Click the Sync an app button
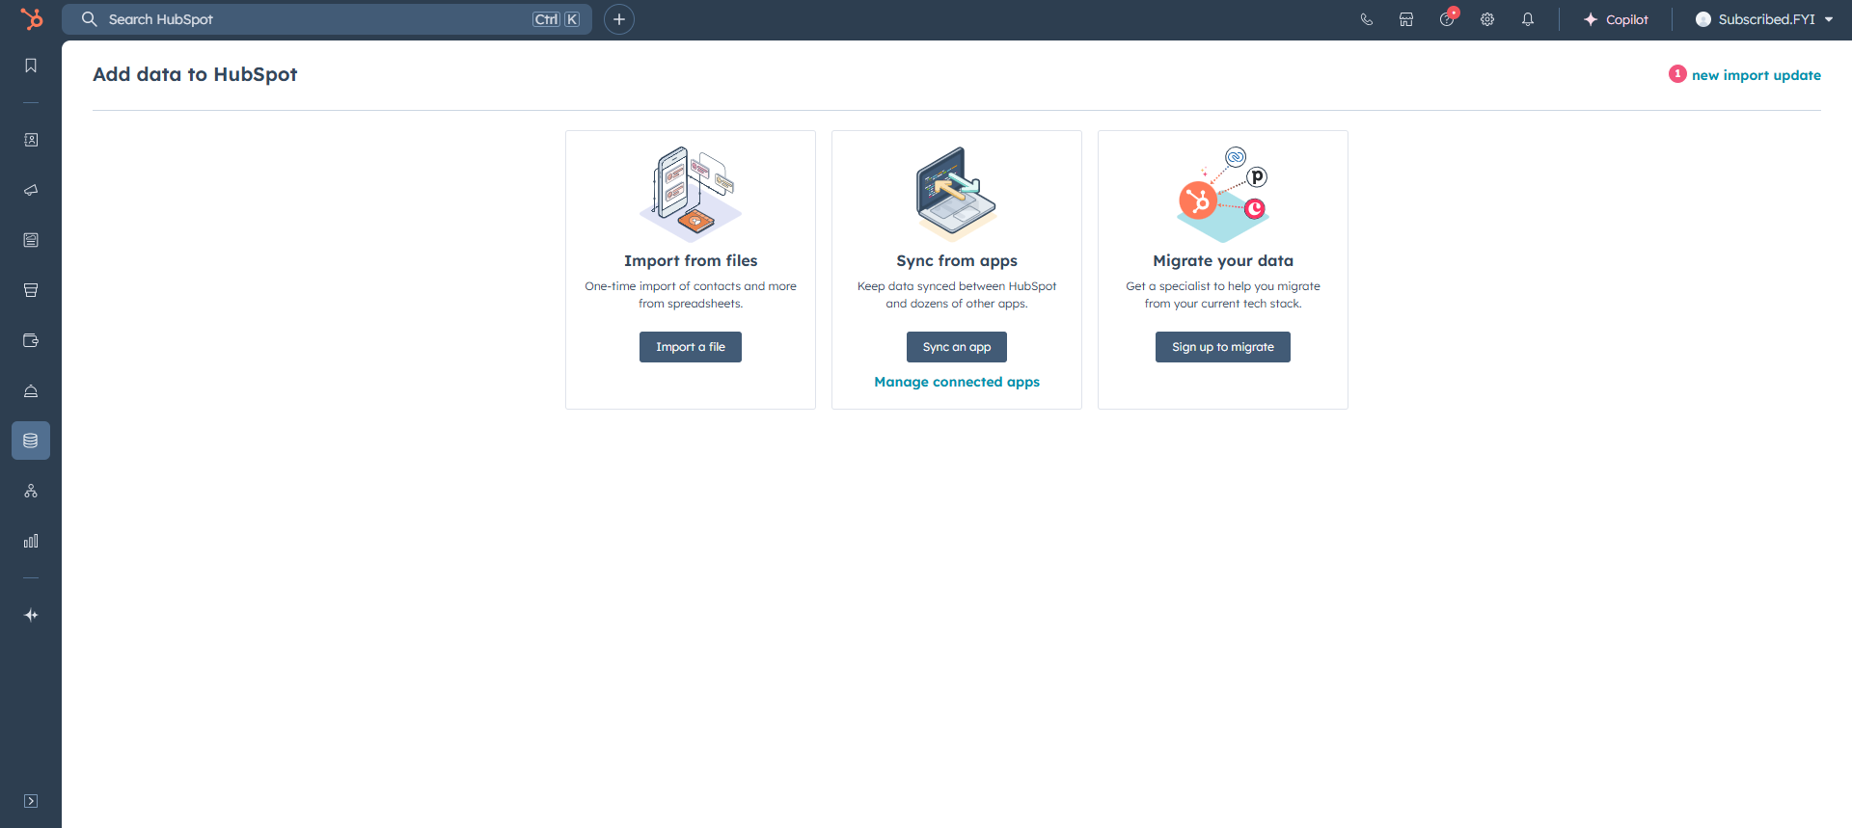Screen dimensions: 1852x828 [x=957, y=347]
